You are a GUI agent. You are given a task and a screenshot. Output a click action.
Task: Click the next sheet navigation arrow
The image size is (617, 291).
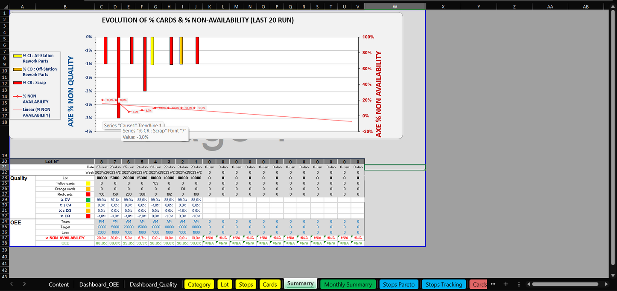pyautogui.click(x=24, y=284)
